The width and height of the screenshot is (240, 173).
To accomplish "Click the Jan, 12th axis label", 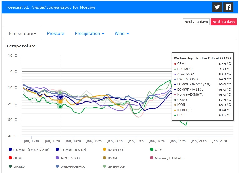I will tap(32, 141).
